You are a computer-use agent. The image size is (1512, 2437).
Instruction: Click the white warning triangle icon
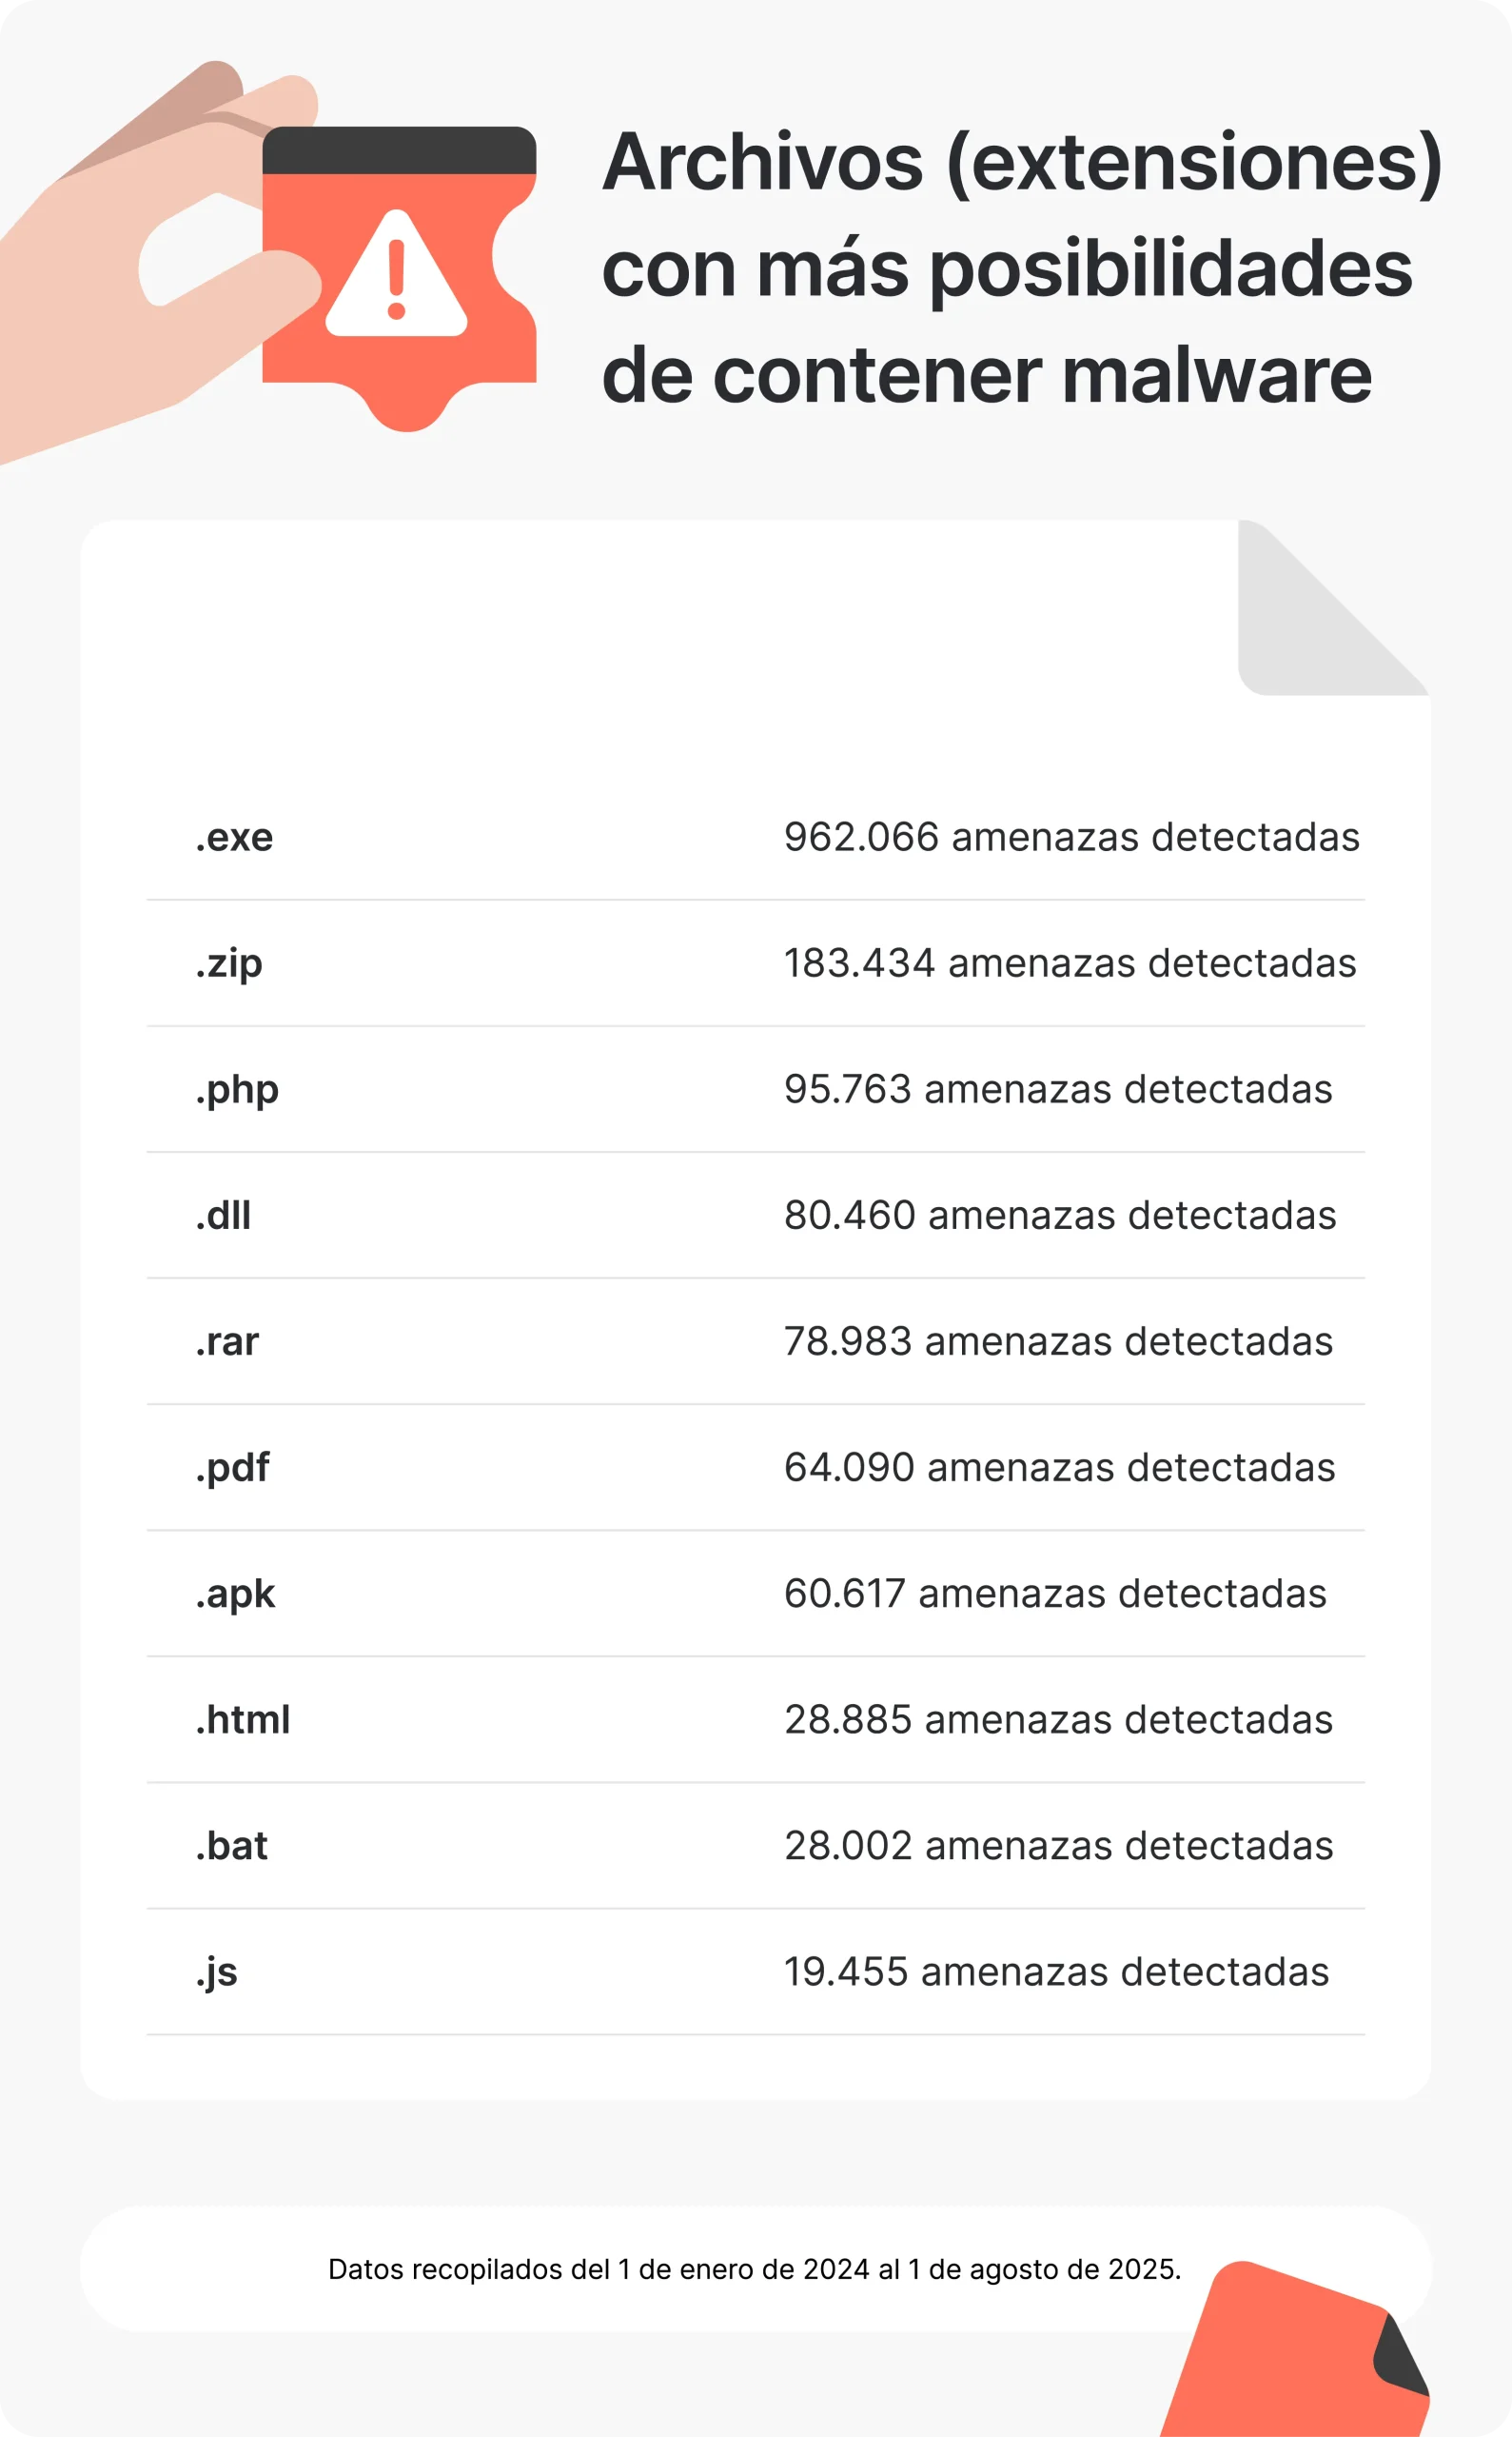[x=397, y=278]
